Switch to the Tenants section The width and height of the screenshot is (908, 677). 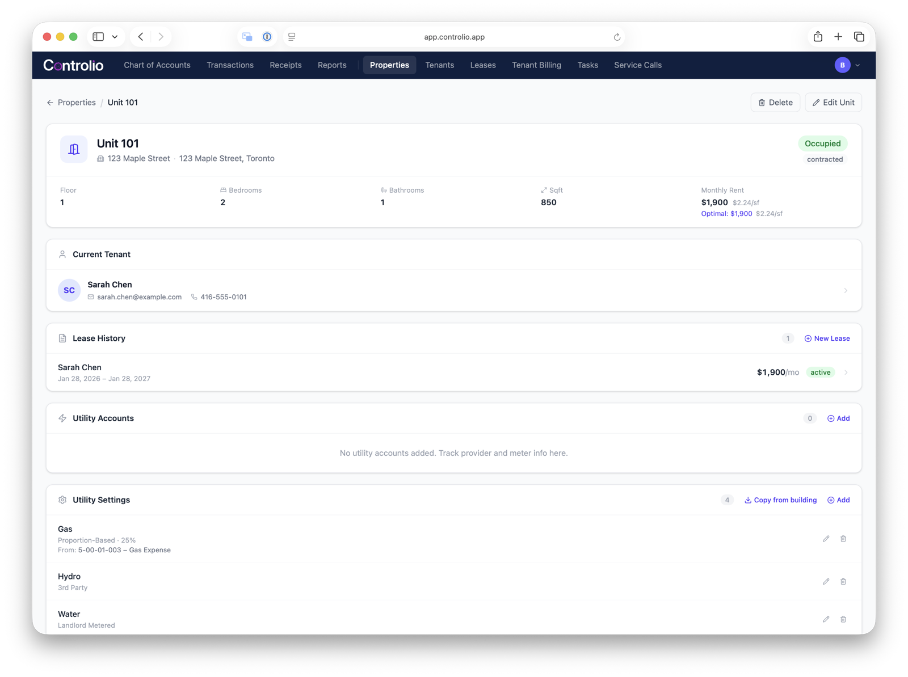coord(440,65)
